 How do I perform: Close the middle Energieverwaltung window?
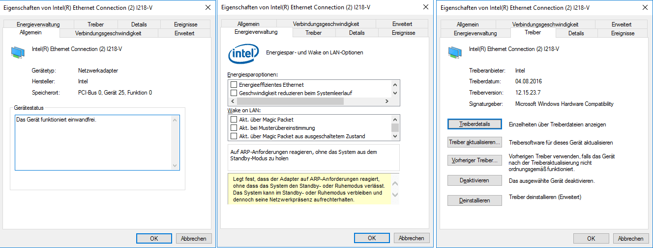[x=425, y=7]
